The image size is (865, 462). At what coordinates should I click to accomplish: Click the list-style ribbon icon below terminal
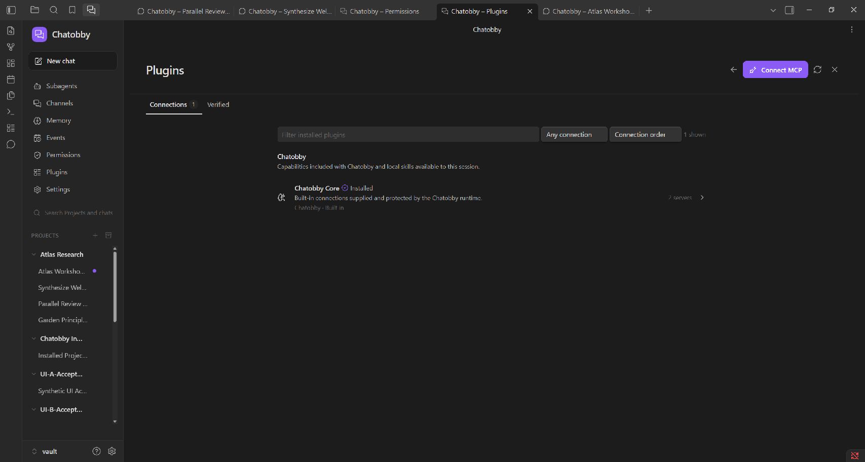tap(11, 128)
